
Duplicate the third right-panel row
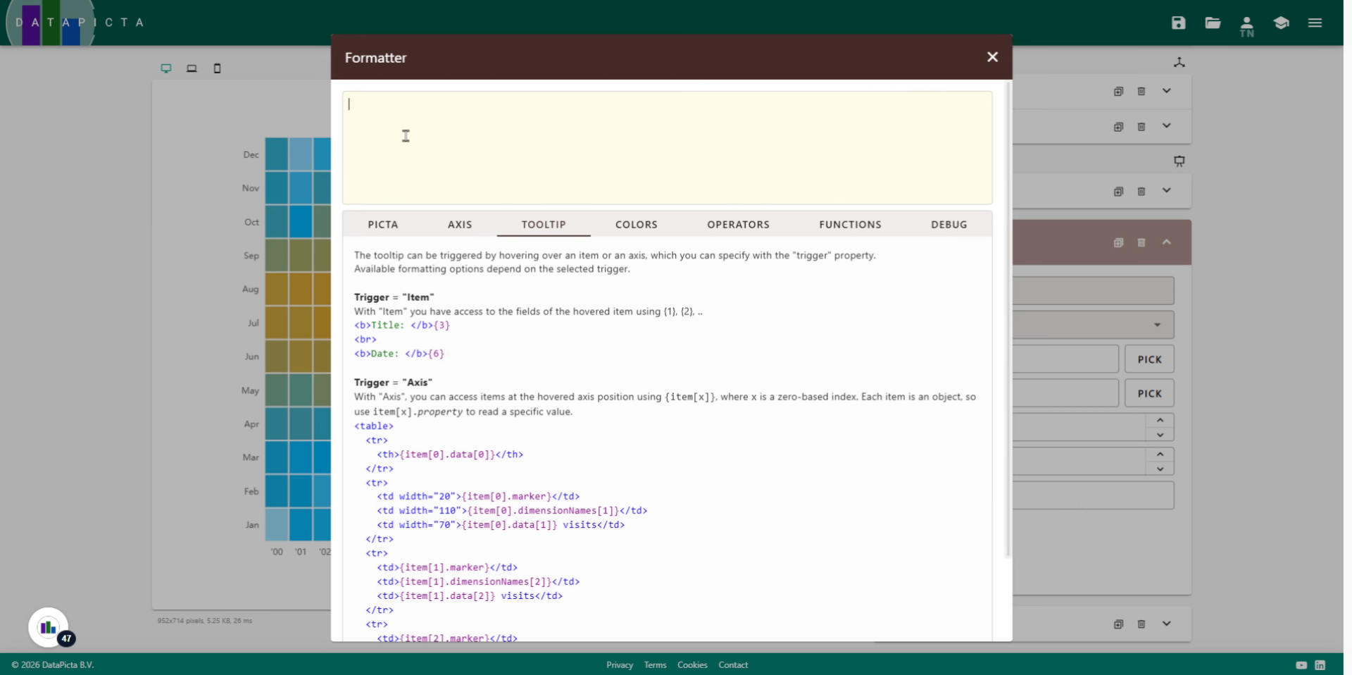1118,192
